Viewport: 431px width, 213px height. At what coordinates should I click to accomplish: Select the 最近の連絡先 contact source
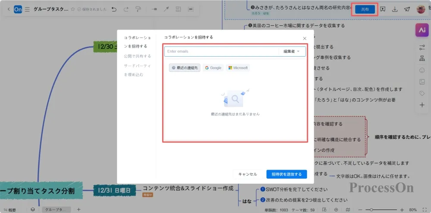(184, 68)
